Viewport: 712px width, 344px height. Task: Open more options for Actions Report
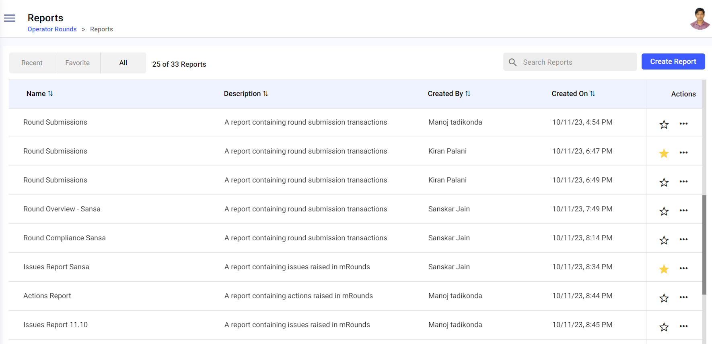[683, 297]
